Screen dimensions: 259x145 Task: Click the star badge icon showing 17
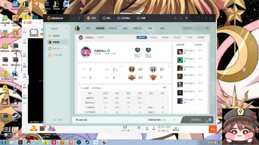[x=153, y=77]
